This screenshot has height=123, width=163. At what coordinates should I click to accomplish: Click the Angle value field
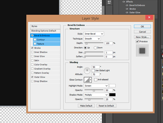(x=96, y=67)
